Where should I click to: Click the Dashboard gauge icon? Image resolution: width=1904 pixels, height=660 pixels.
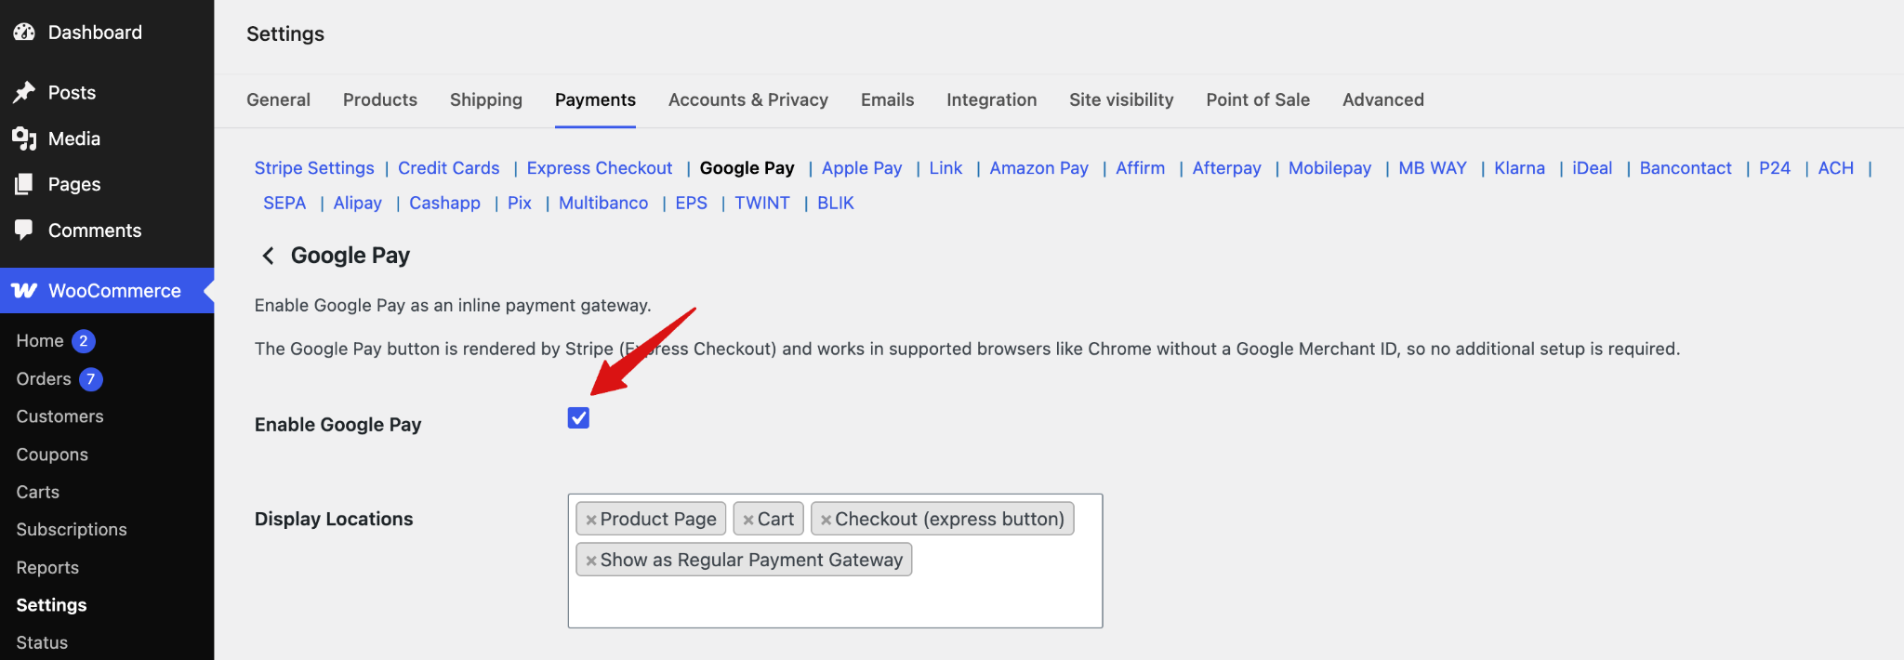[x=24, y=33]
